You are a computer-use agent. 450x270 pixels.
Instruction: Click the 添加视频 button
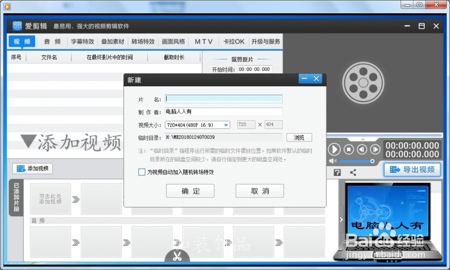coord(32,169)
